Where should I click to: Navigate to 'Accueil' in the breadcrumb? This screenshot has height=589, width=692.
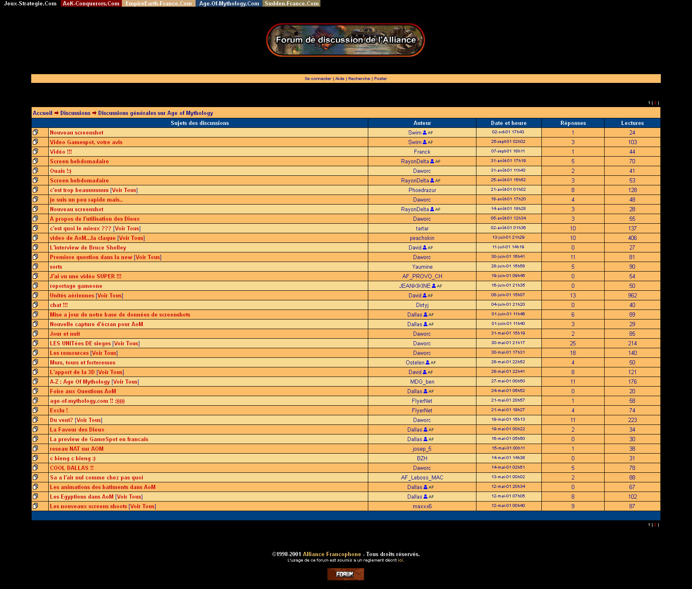42,113
